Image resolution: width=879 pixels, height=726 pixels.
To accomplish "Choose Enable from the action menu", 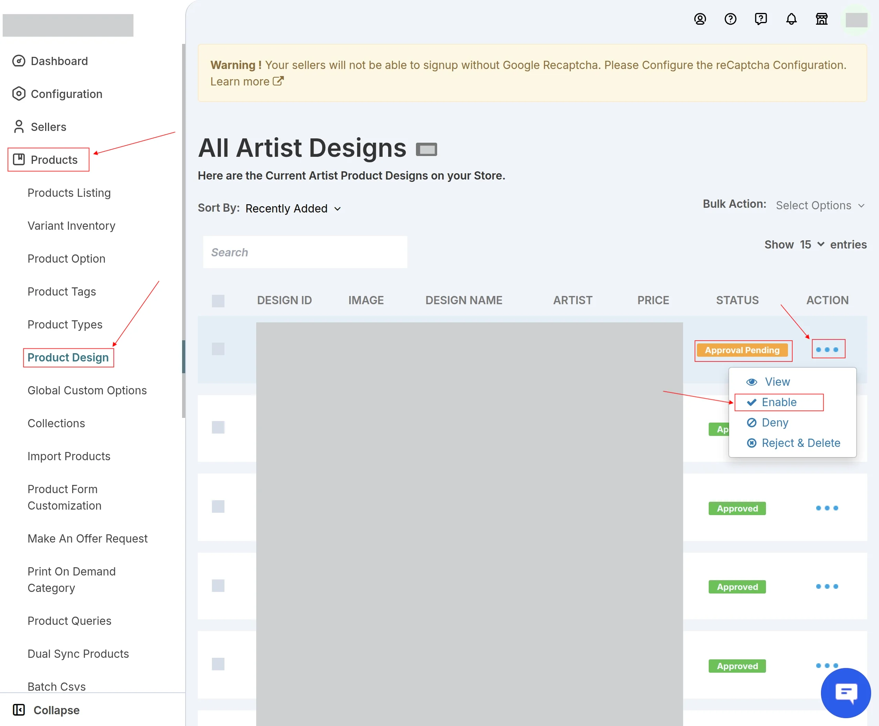I will point(779,402).
